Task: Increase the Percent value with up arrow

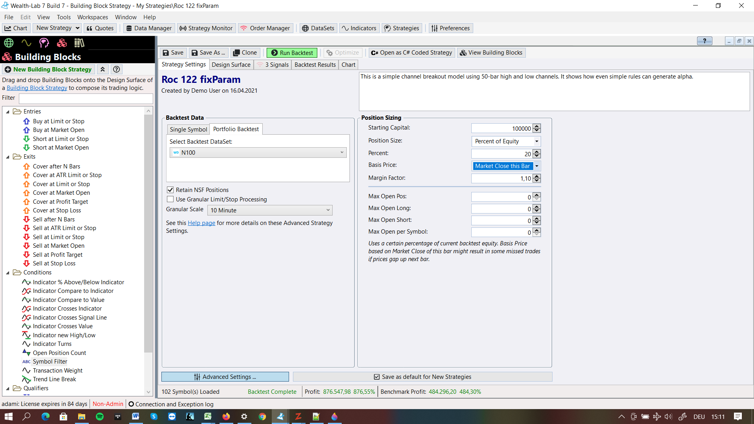Action: (537, 152)
